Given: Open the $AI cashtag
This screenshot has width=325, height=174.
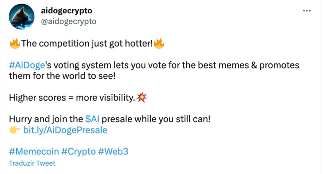Looking at the screenshot, I should click(x=92, y=119).
